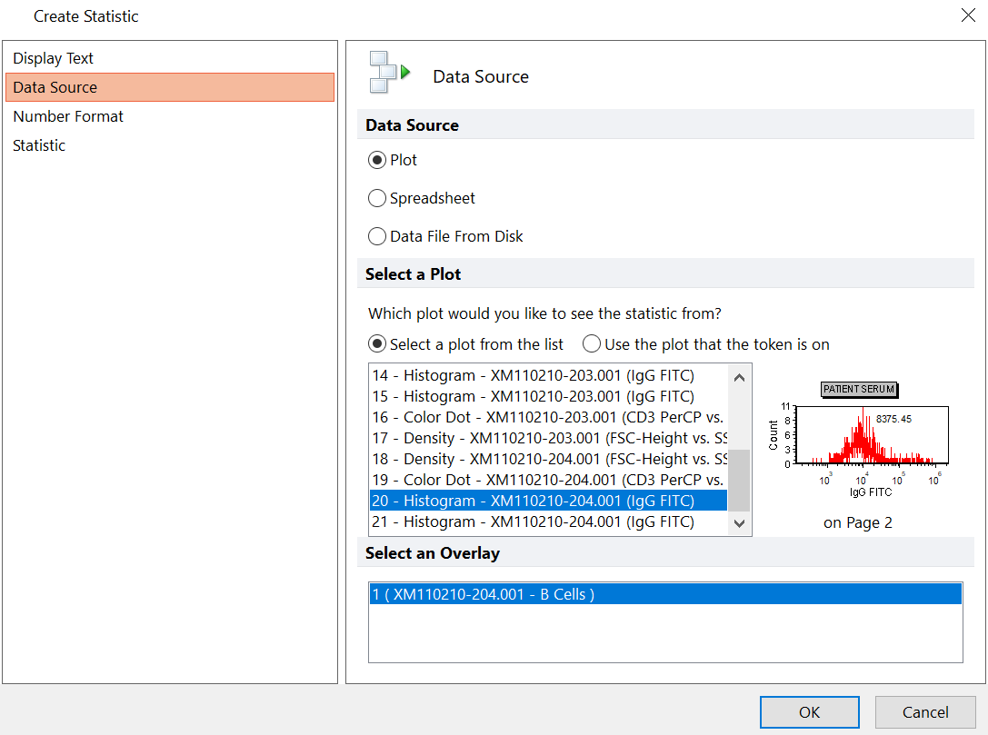Click the 'on Page 2' text
Screen dimensions: 988x735
[x=857, y=522]
